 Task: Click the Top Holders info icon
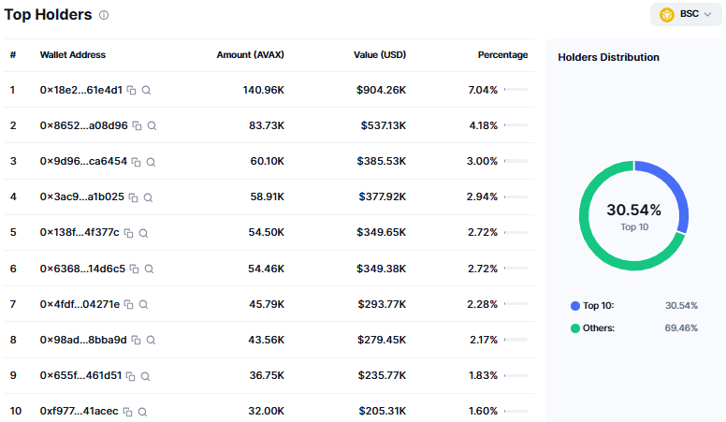[x=104, y=15]
